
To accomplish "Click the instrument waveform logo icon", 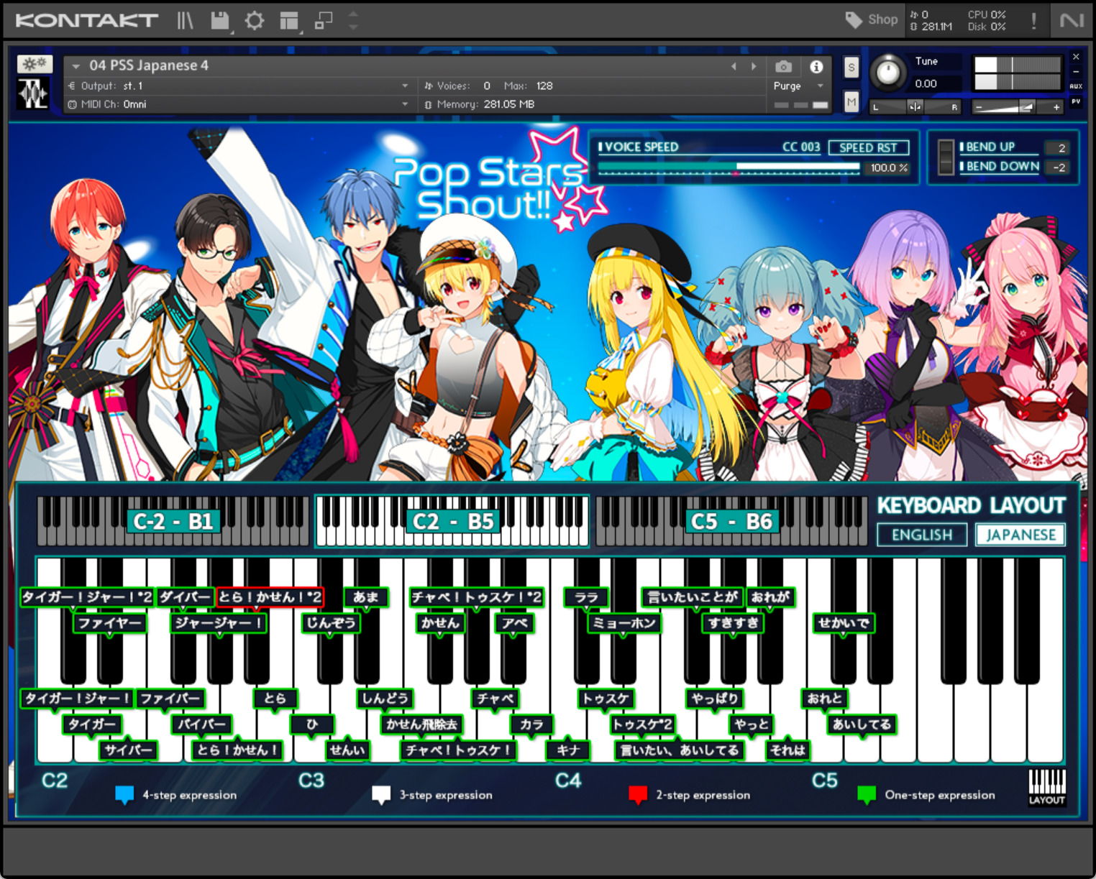I will click(33, 93).
